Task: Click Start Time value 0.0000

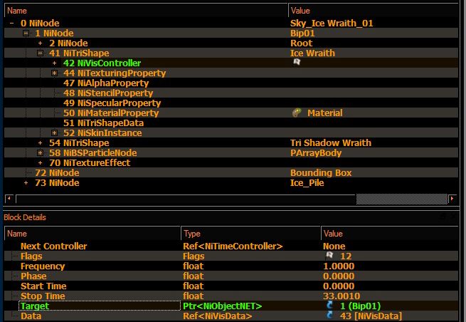Action: tap(339, 286)
